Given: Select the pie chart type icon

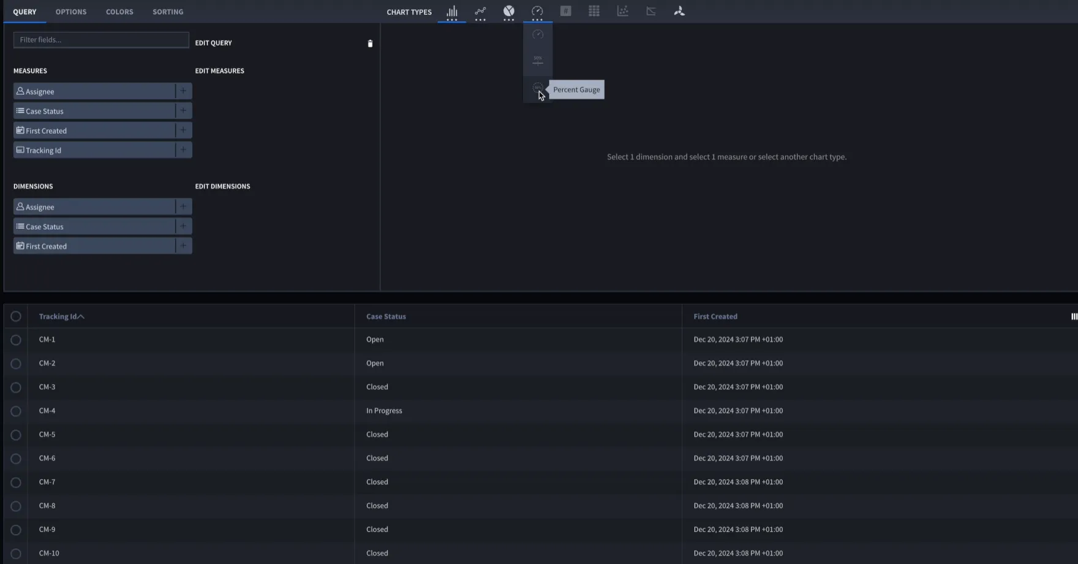Looking at the screenshot, I should pos(509,11).
